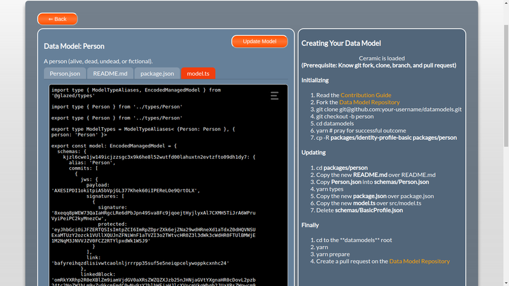Open the Contribution Guide link
Screen dimensions: 509x286
coord(365,95)
